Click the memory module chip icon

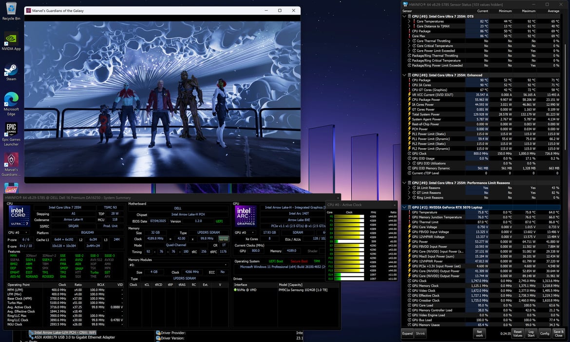pyautogui.click(x=224, y=239)
